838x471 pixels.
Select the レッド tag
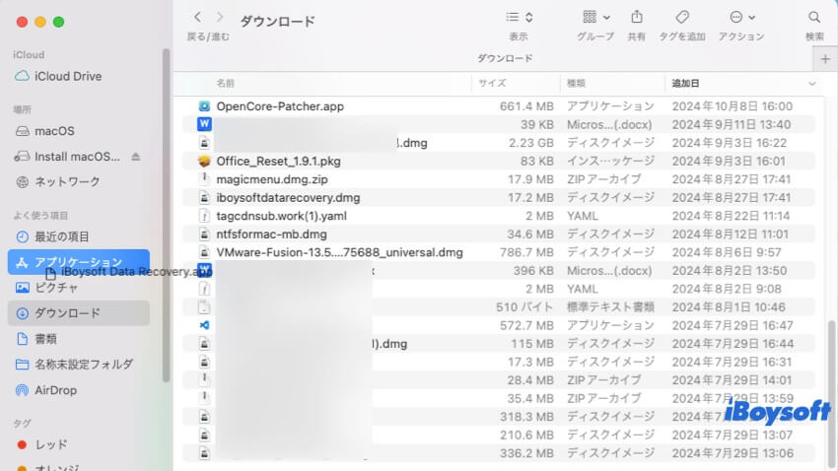tap(79, 444)
